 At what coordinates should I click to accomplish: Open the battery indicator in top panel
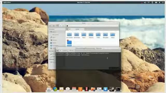pos(152,2)
